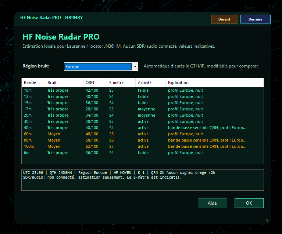Screen dimensions: 282x234
Task: Select the 160m band row
Action: (x=143, y=146)
